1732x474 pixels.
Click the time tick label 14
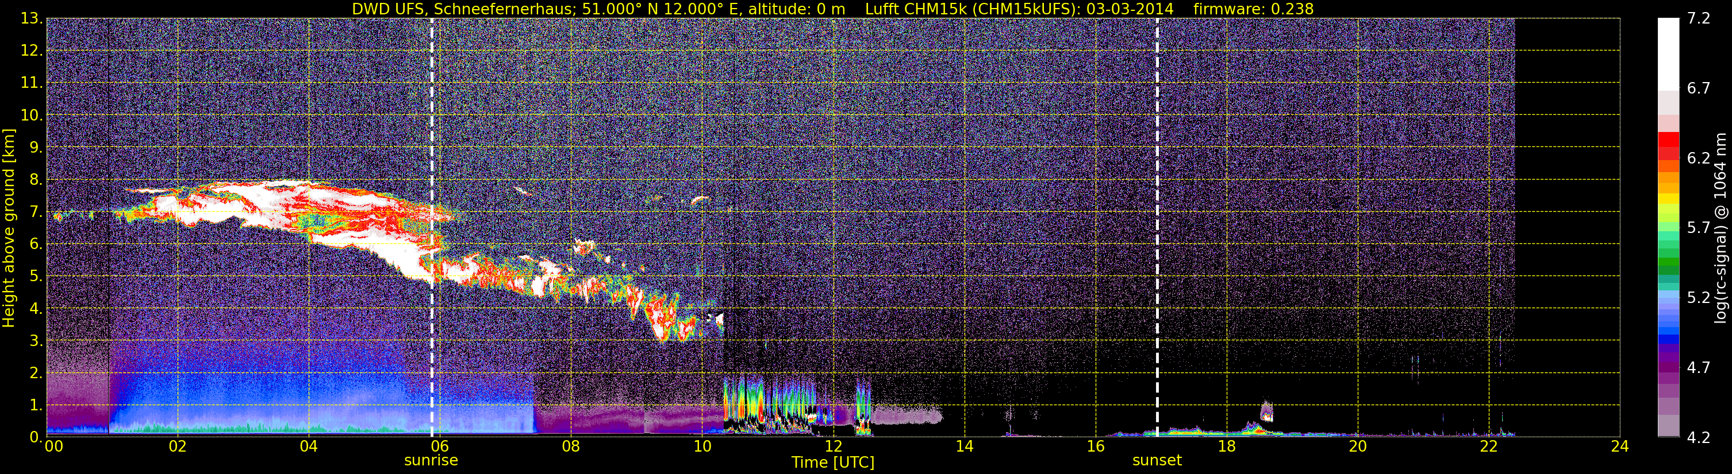pyautogui.click(x=964, y=446)
